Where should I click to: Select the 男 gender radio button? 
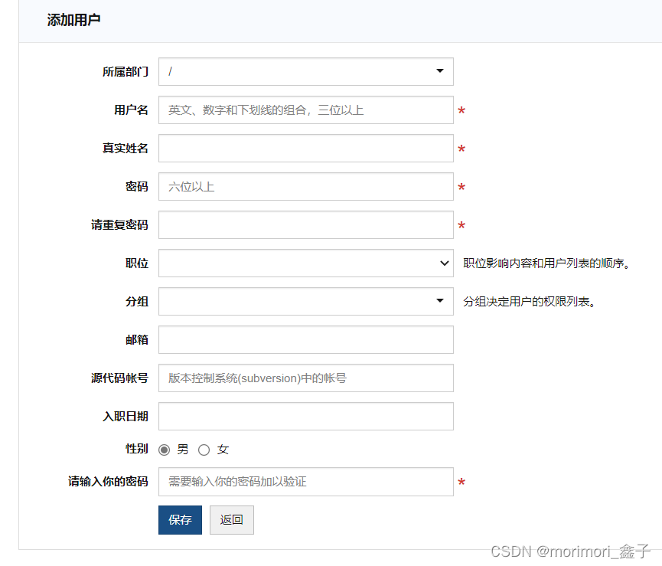coord(165,450)
